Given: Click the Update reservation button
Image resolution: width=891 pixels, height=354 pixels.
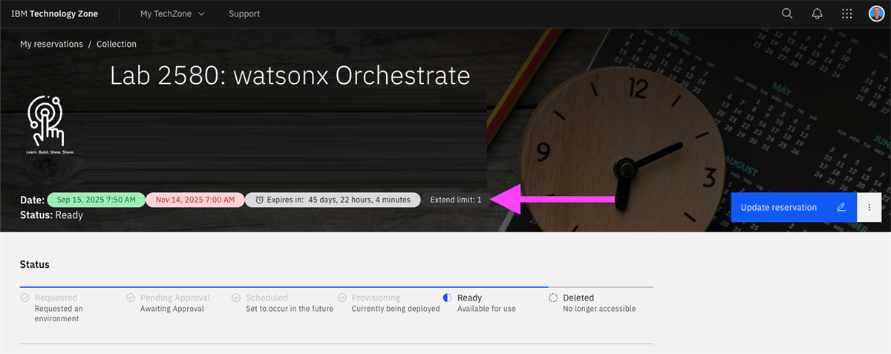Looking at the screenshot, I should point(779,208).
